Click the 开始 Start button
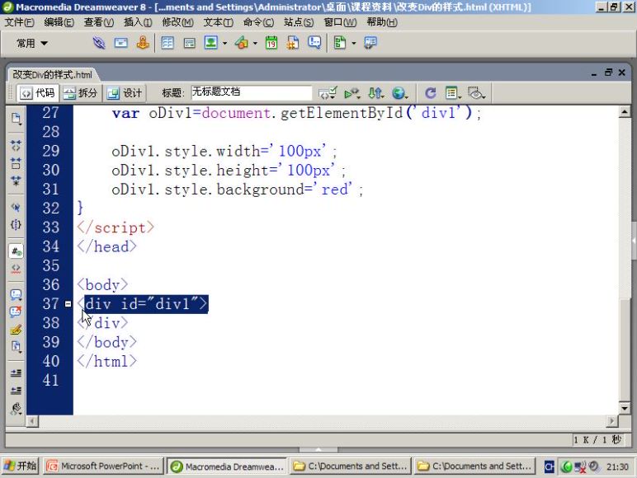The height and width of the screenshot is (478, 637). pos(21,466)
